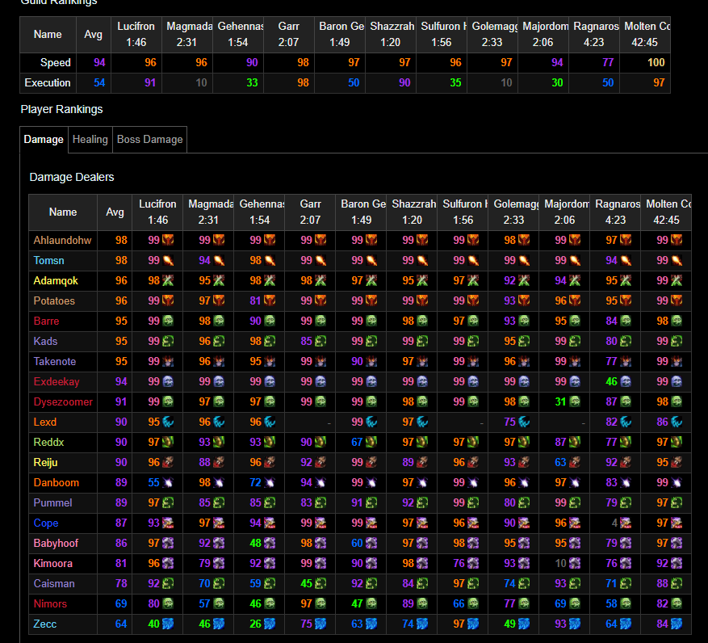The width and height of the screenshot is (708, 643).
Task: Select Kimoora's spec icon in the Majordomo column
Action: point(574,563)
